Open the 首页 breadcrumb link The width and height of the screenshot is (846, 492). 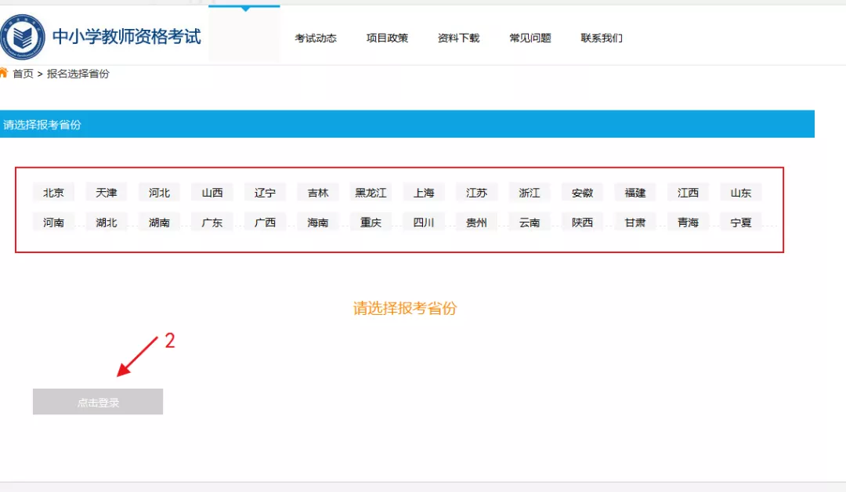click(x=23, y=74)
